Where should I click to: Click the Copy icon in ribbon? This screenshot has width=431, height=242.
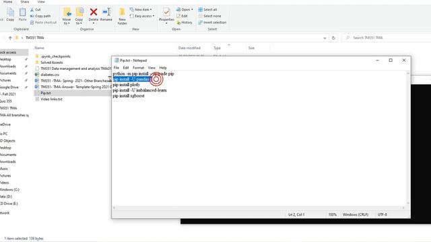point(10,14)
